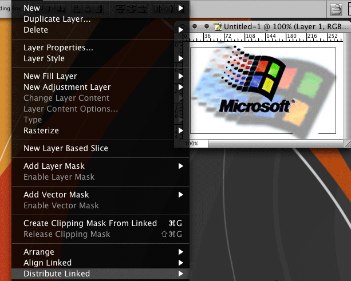Screen dimensions: 351x281
Task: Click the Untitled-1 @ 100% title bar text
Action: click(x=286, y=27)
